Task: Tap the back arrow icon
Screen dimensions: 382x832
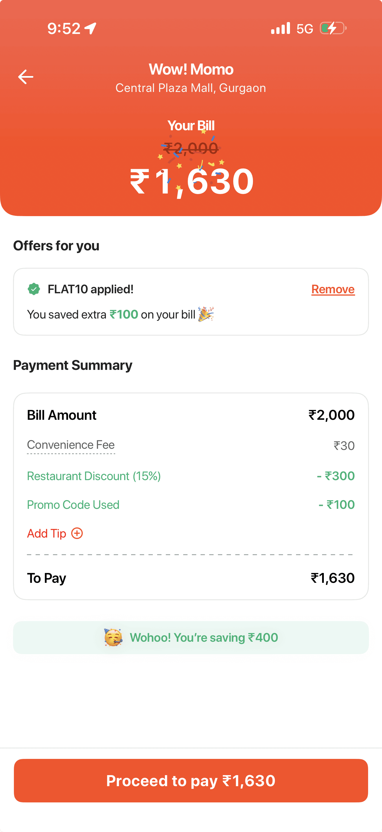Action: point(26,77)
